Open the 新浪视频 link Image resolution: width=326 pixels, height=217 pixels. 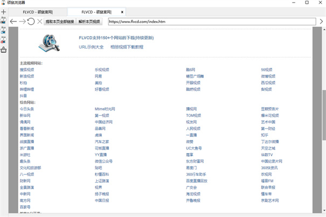tap(27, 76)
